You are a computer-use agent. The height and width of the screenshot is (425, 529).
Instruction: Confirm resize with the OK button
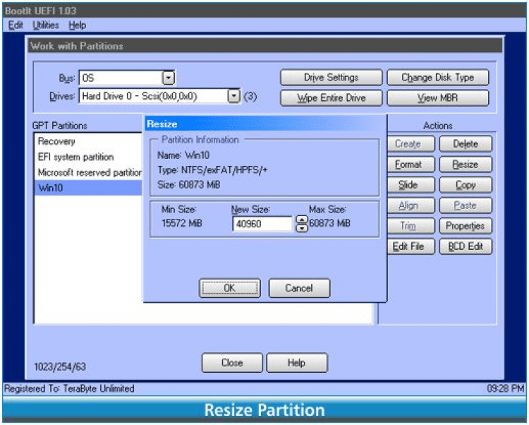pos(229,288)
